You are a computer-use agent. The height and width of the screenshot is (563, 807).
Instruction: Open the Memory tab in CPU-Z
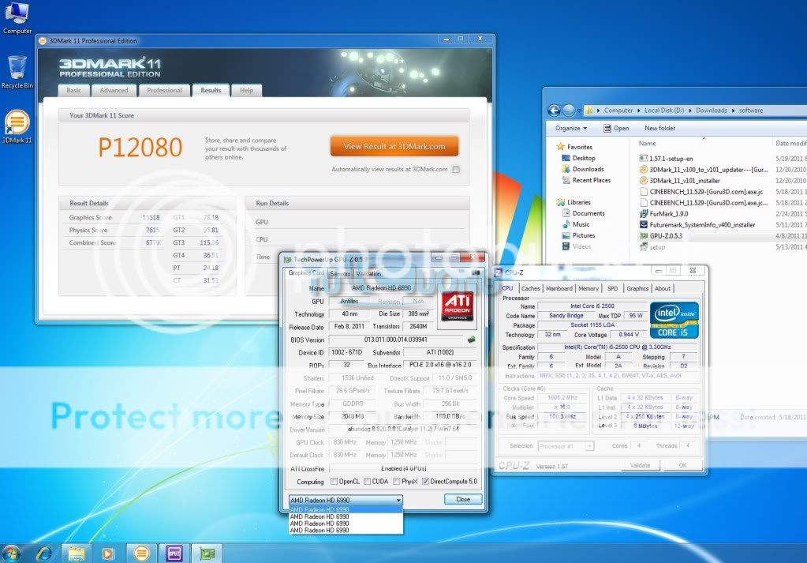coord(588,289)
